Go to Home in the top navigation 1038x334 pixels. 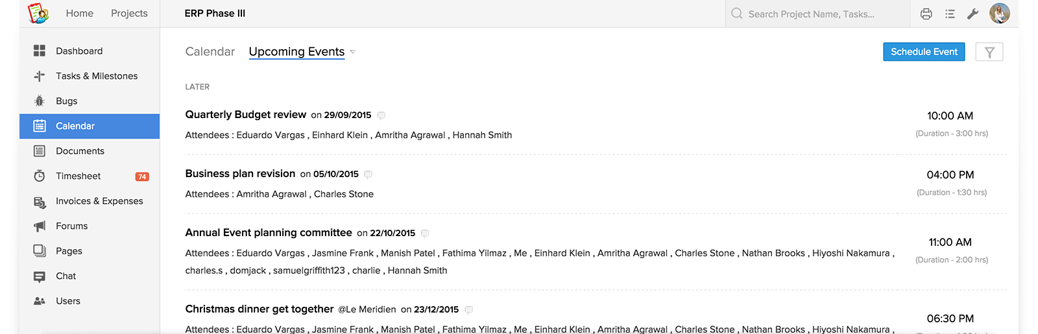click(x=80, y=13)
